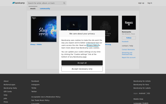The image size is (166, 104).
Task: Open the middle dark album cover
Action: click(74, 23)
